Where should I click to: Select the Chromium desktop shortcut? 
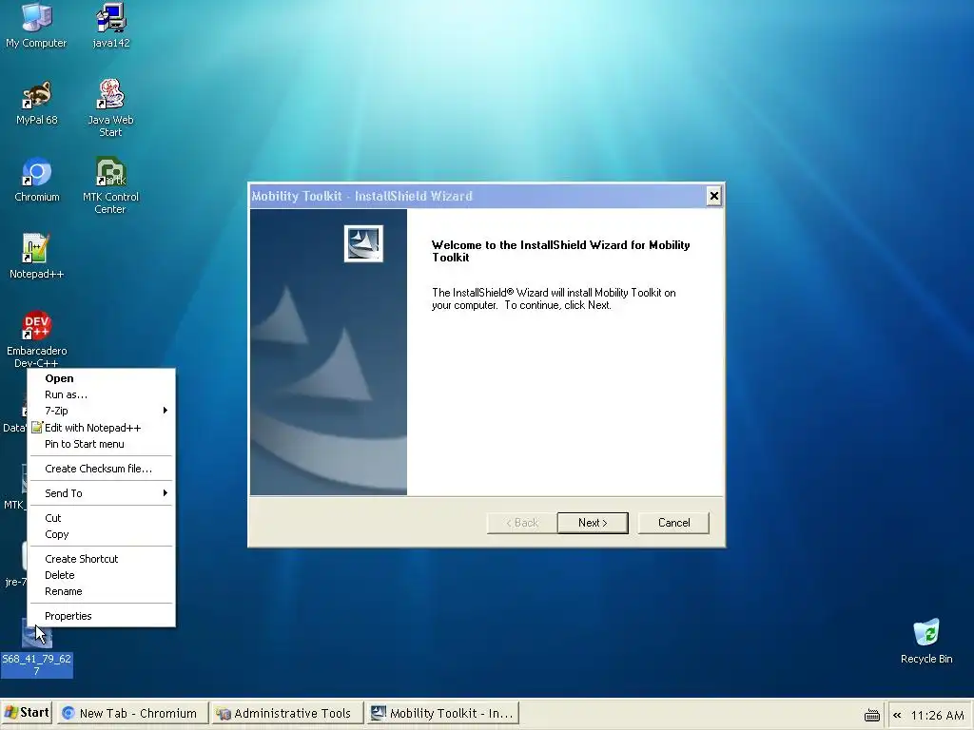pyautogui.click(x=37, y=180)
